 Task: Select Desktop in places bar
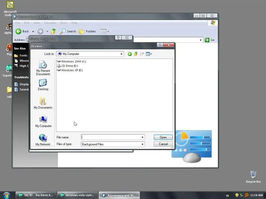click(x=43, y=85)
